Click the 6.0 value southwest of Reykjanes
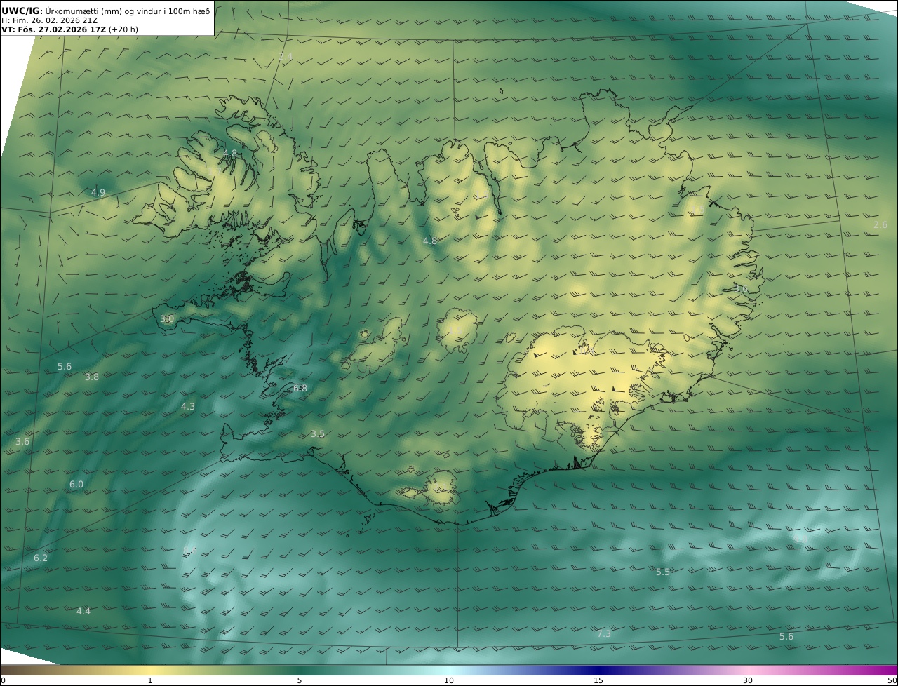 [x=76, y=484]
